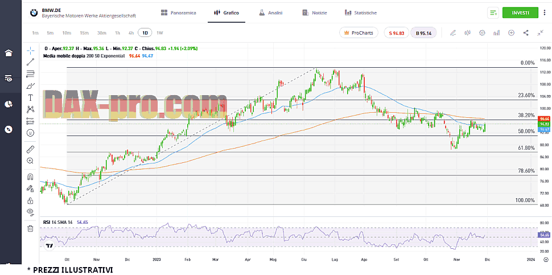The height and width of the screenshot is (275, 552).
Task: Click the buy price B 95.14
Action: [423, 33]
